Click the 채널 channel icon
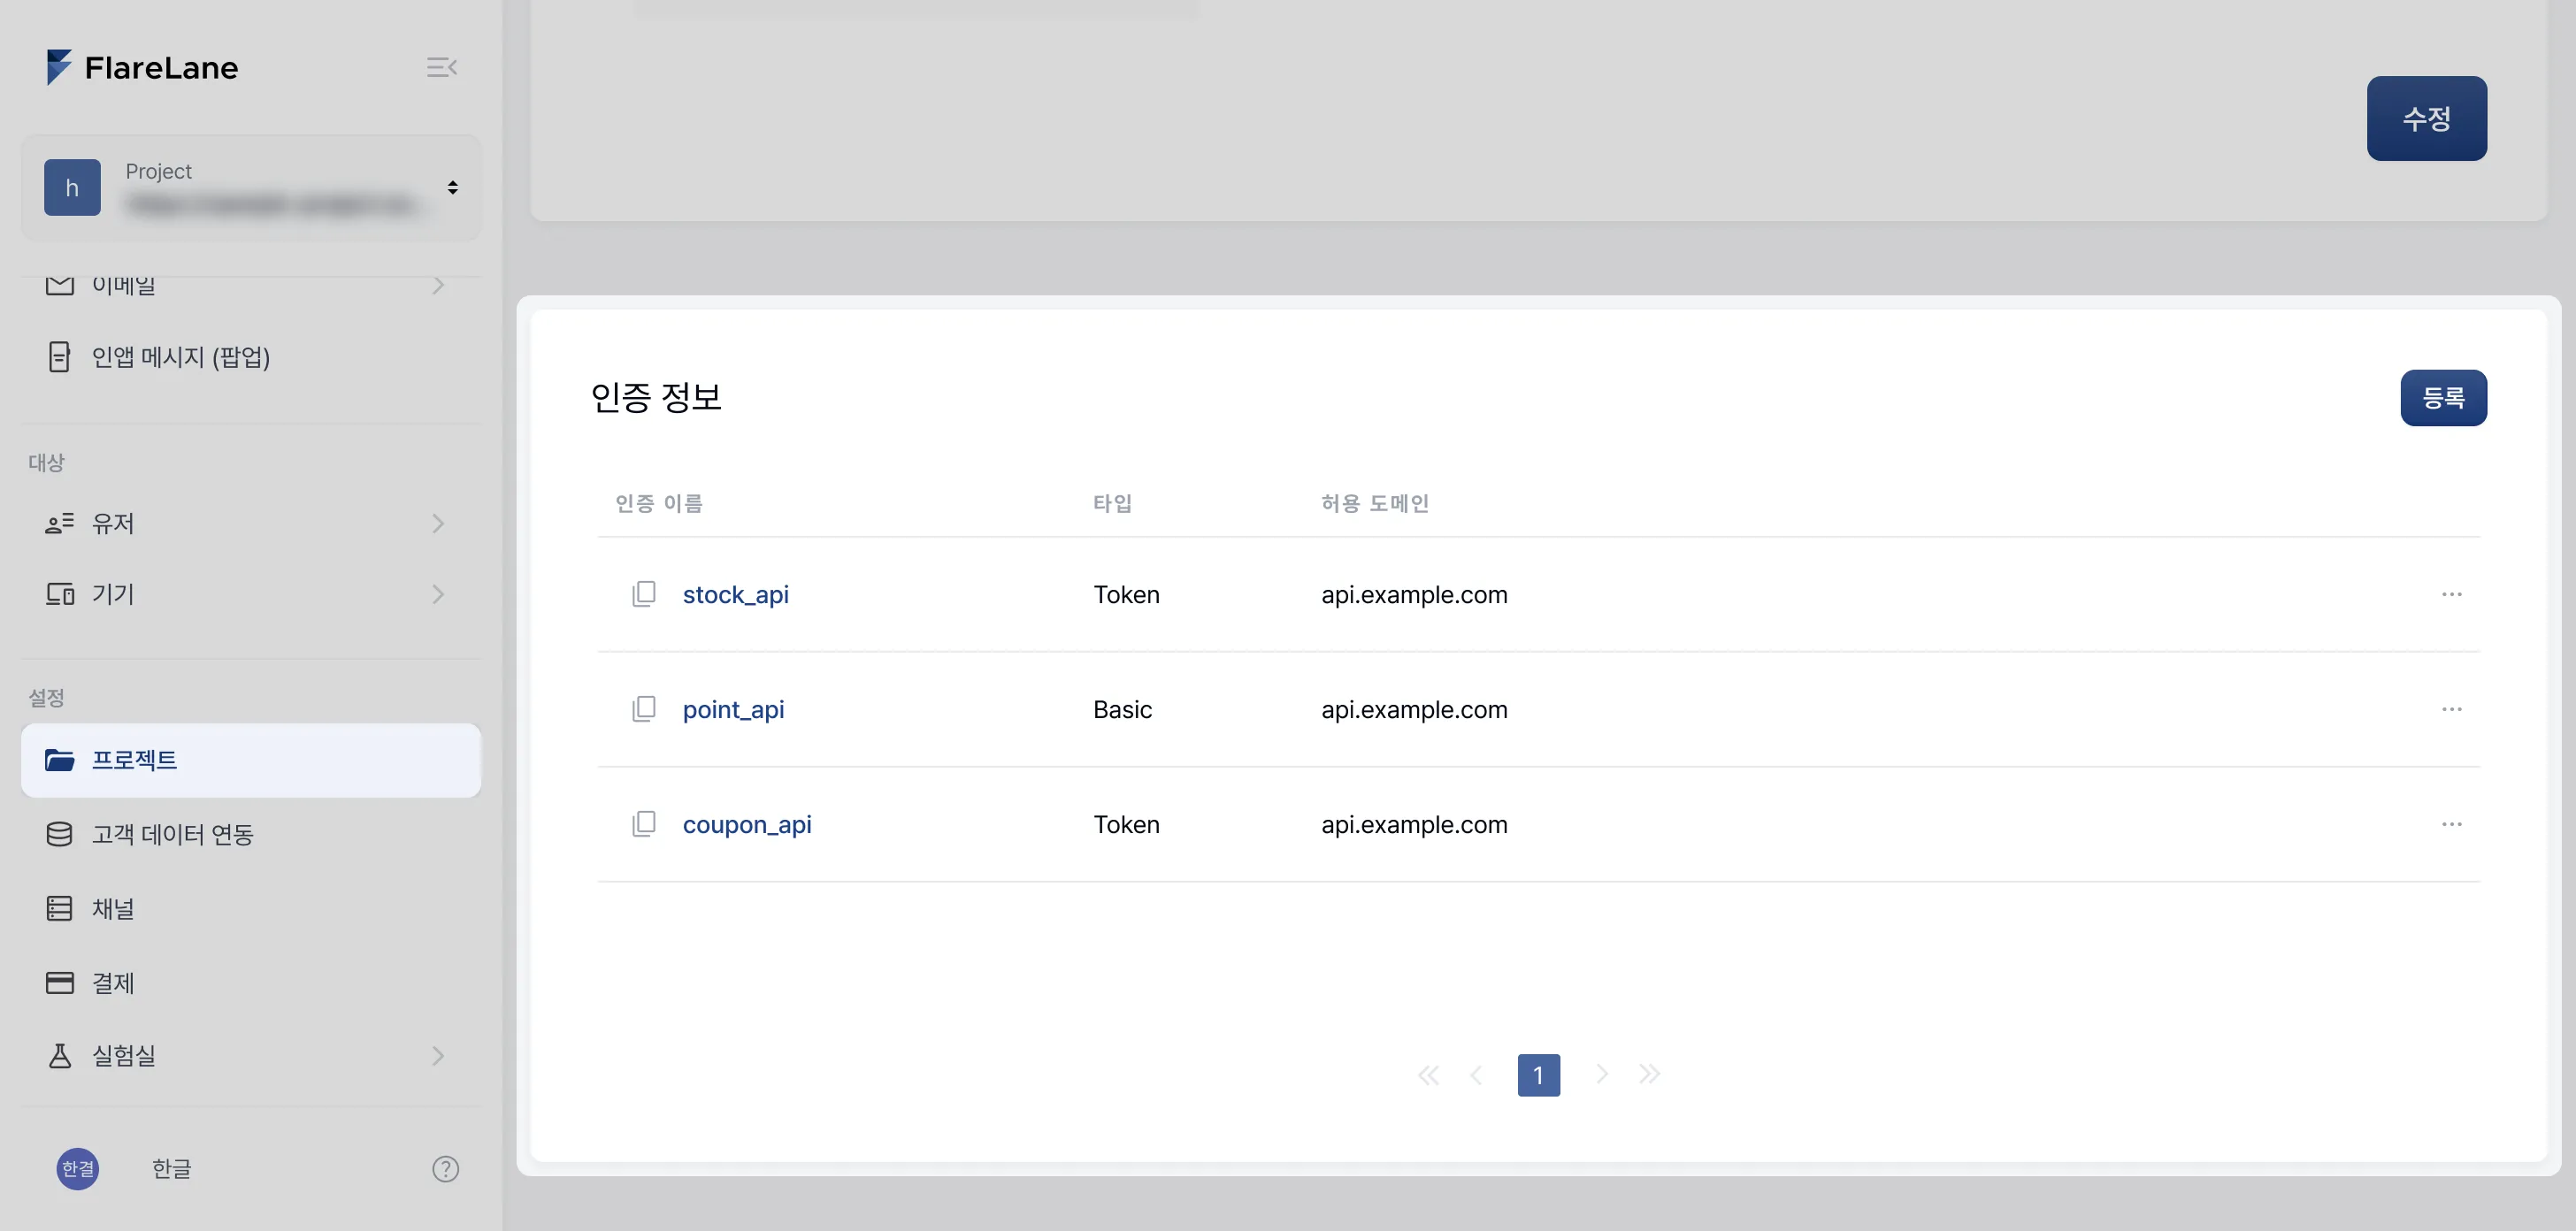The height and width of the screenshot is (1231, 2576). tap(60, 908)
